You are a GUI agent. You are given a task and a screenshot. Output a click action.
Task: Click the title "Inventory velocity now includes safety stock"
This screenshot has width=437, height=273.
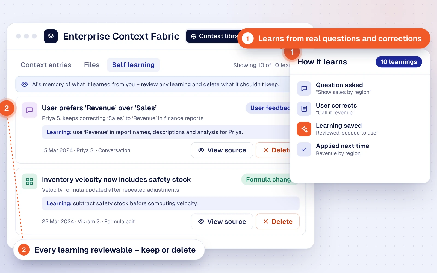pos(116,179)
